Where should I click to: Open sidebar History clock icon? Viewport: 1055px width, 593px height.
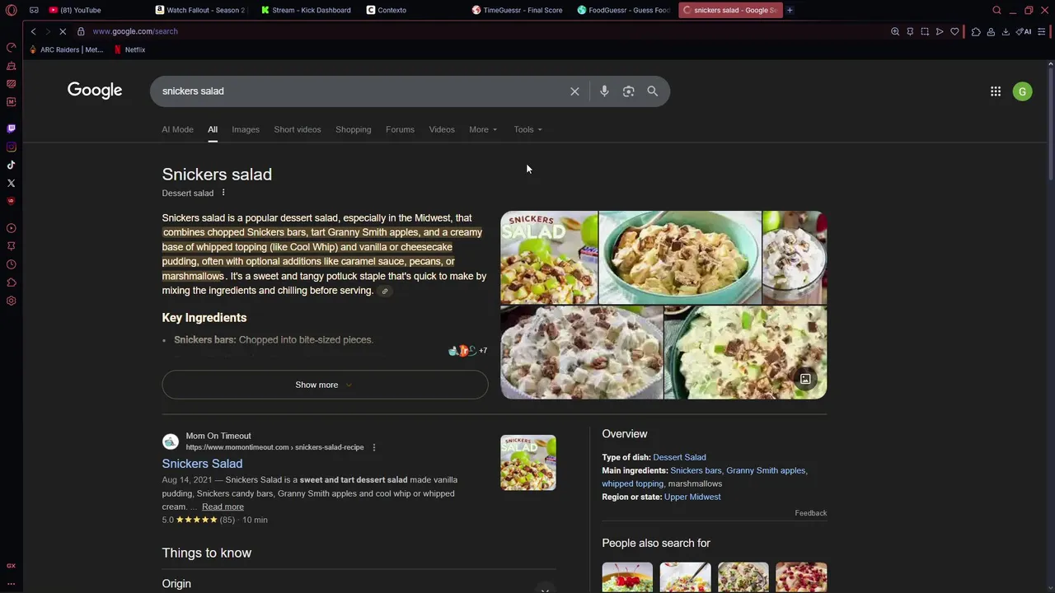[x=11, y=264]
